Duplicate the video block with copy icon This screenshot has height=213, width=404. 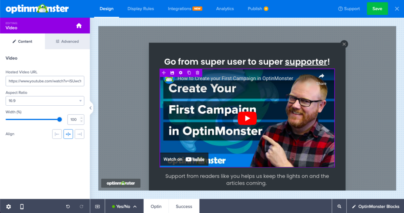coord(189,73)
